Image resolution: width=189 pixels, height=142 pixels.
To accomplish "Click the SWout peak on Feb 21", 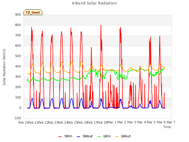I will pyautogui.click(x=32, y=98).
